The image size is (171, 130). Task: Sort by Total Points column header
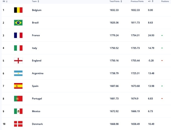116,2
